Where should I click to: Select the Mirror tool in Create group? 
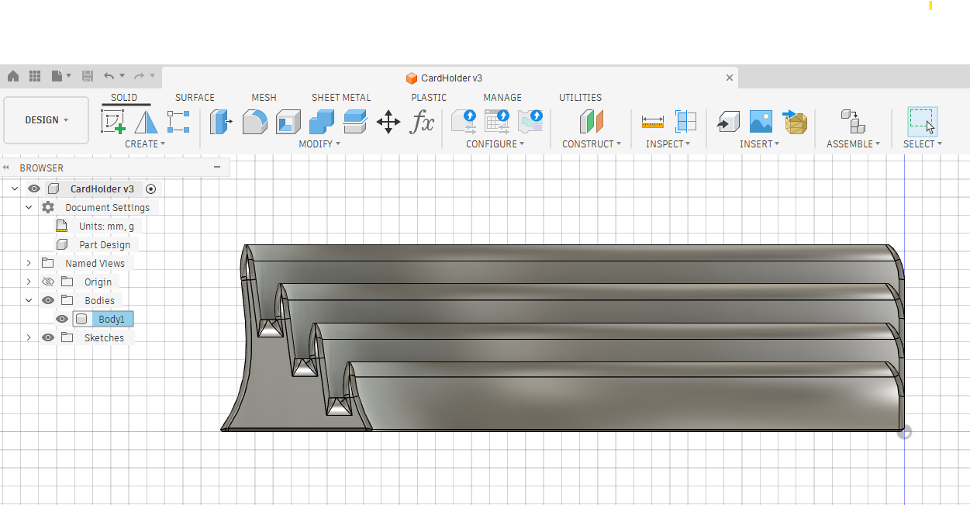[x=146, y=122]
